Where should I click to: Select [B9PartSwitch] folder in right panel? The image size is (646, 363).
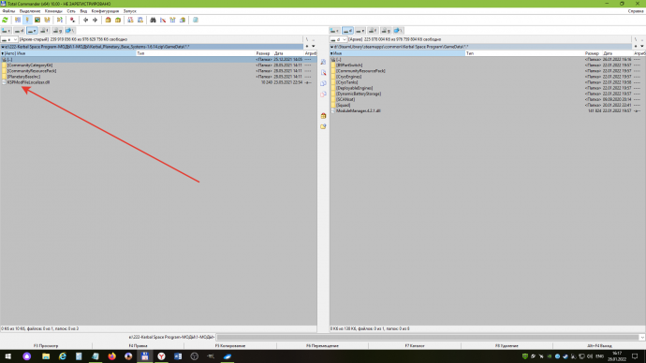tap(349, 65)
